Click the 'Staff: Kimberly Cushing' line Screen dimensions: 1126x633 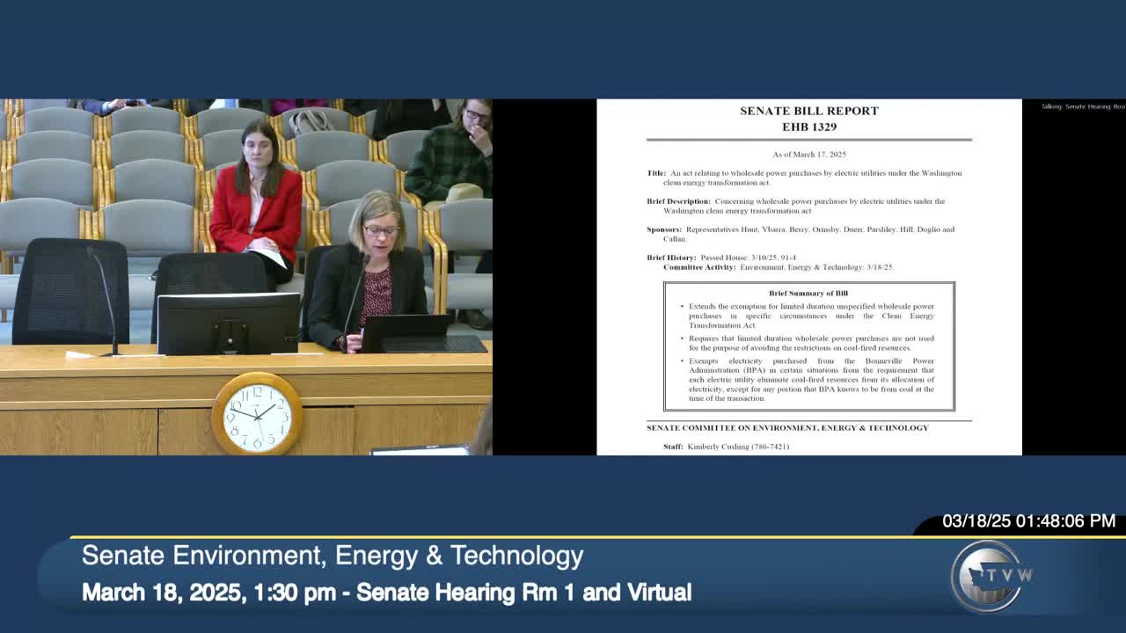click(x=726, y=447)
